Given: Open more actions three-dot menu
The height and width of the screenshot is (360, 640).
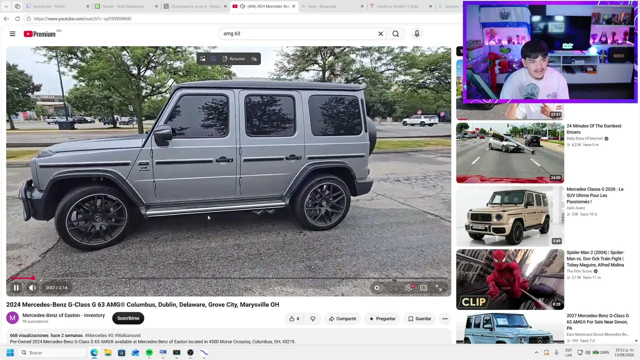Looking at the screenshot, I should [444, 318].
